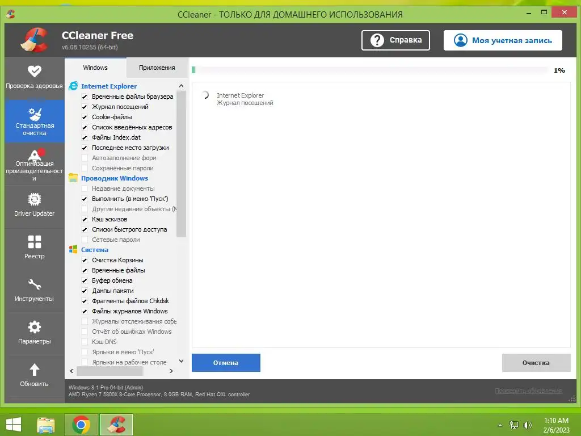The width and height of the screenshot is (581, 436).
Task: Uncheck Очистка Корзины checkbox
Action: (85, 260)
